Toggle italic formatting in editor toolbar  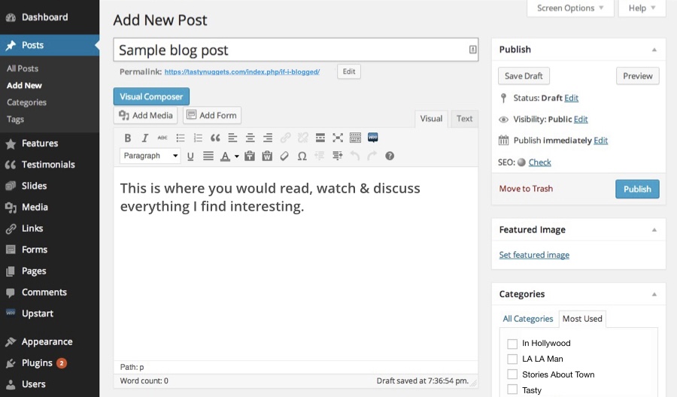coord(144,138)
